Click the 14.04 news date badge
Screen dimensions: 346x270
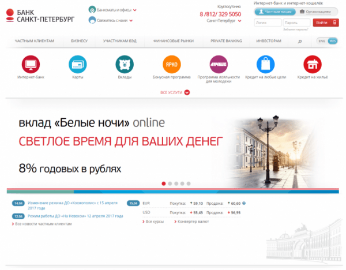(x=18, y=203)
